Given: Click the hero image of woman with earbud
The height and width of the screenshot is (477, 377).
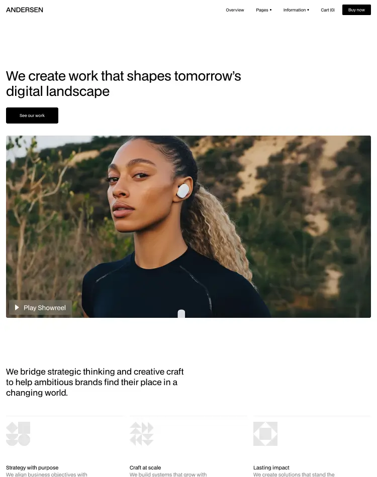Looking at the screenshot, I should 189,226.
